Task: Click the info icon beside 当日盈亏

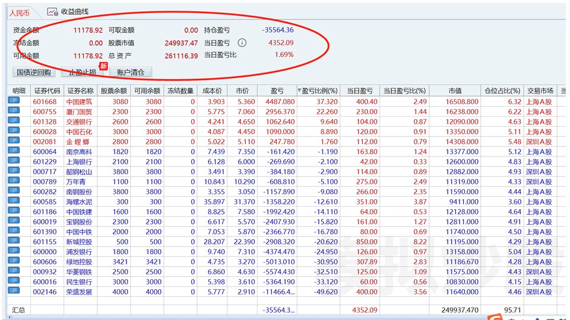Action: (242, 43)
